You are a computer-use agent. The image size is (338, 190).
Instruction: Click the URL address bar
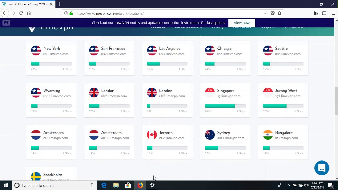(169, 13)
